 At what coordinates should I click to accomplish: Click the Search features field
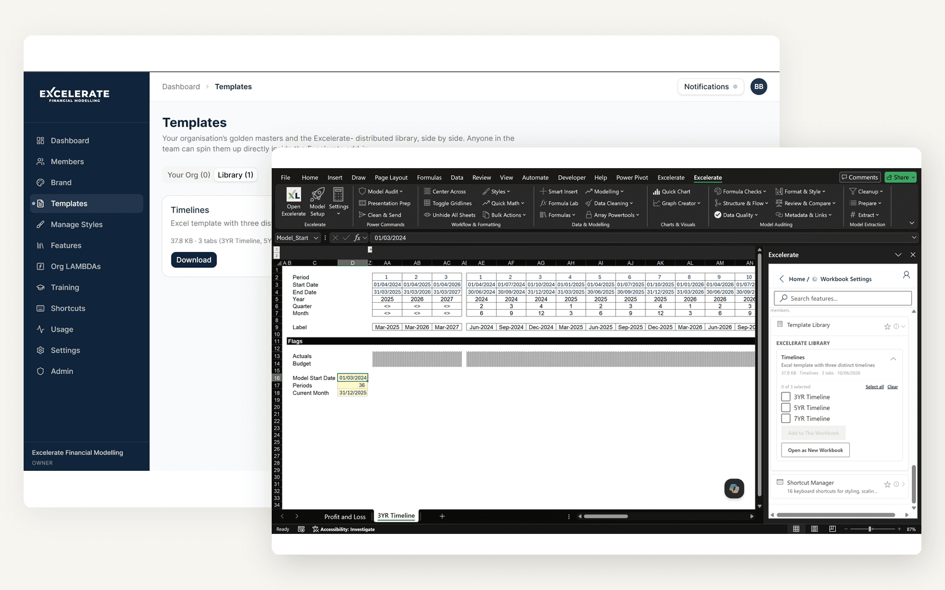(843, 298)
